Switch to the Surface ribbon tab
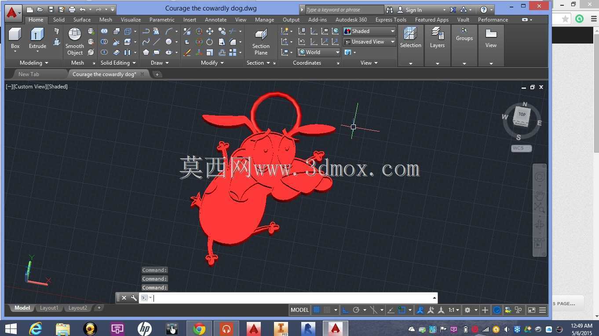 tap(82, 20)
